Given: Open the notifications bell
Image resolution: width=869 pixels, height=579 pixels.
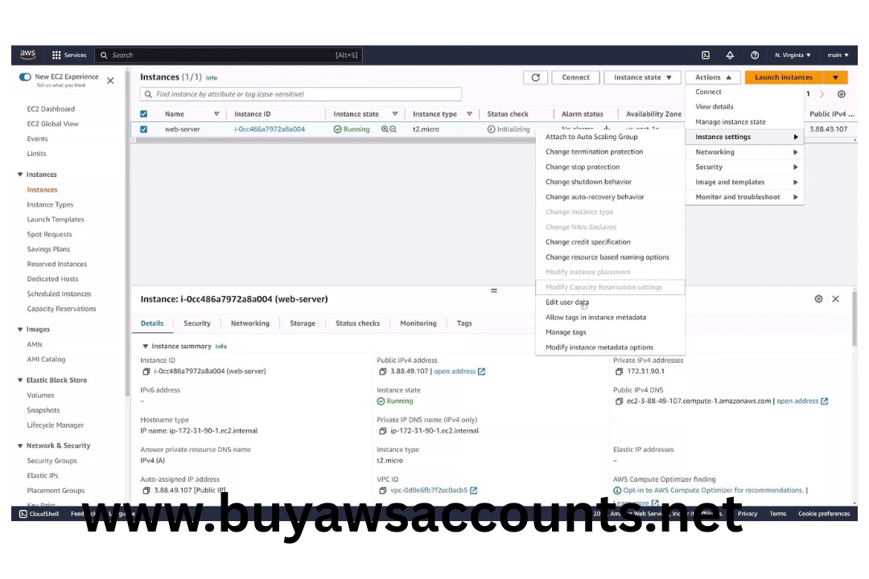Looking at the screenshot, I should (x=730, y=55).
